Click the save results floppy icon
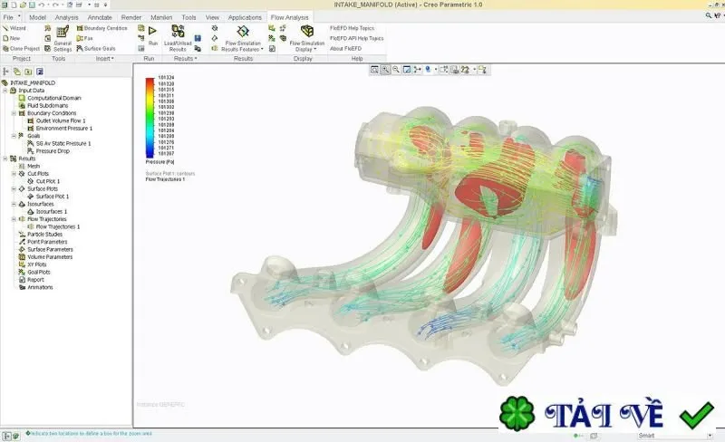Screen dimensions: 725x442 [x=198, y=38]
